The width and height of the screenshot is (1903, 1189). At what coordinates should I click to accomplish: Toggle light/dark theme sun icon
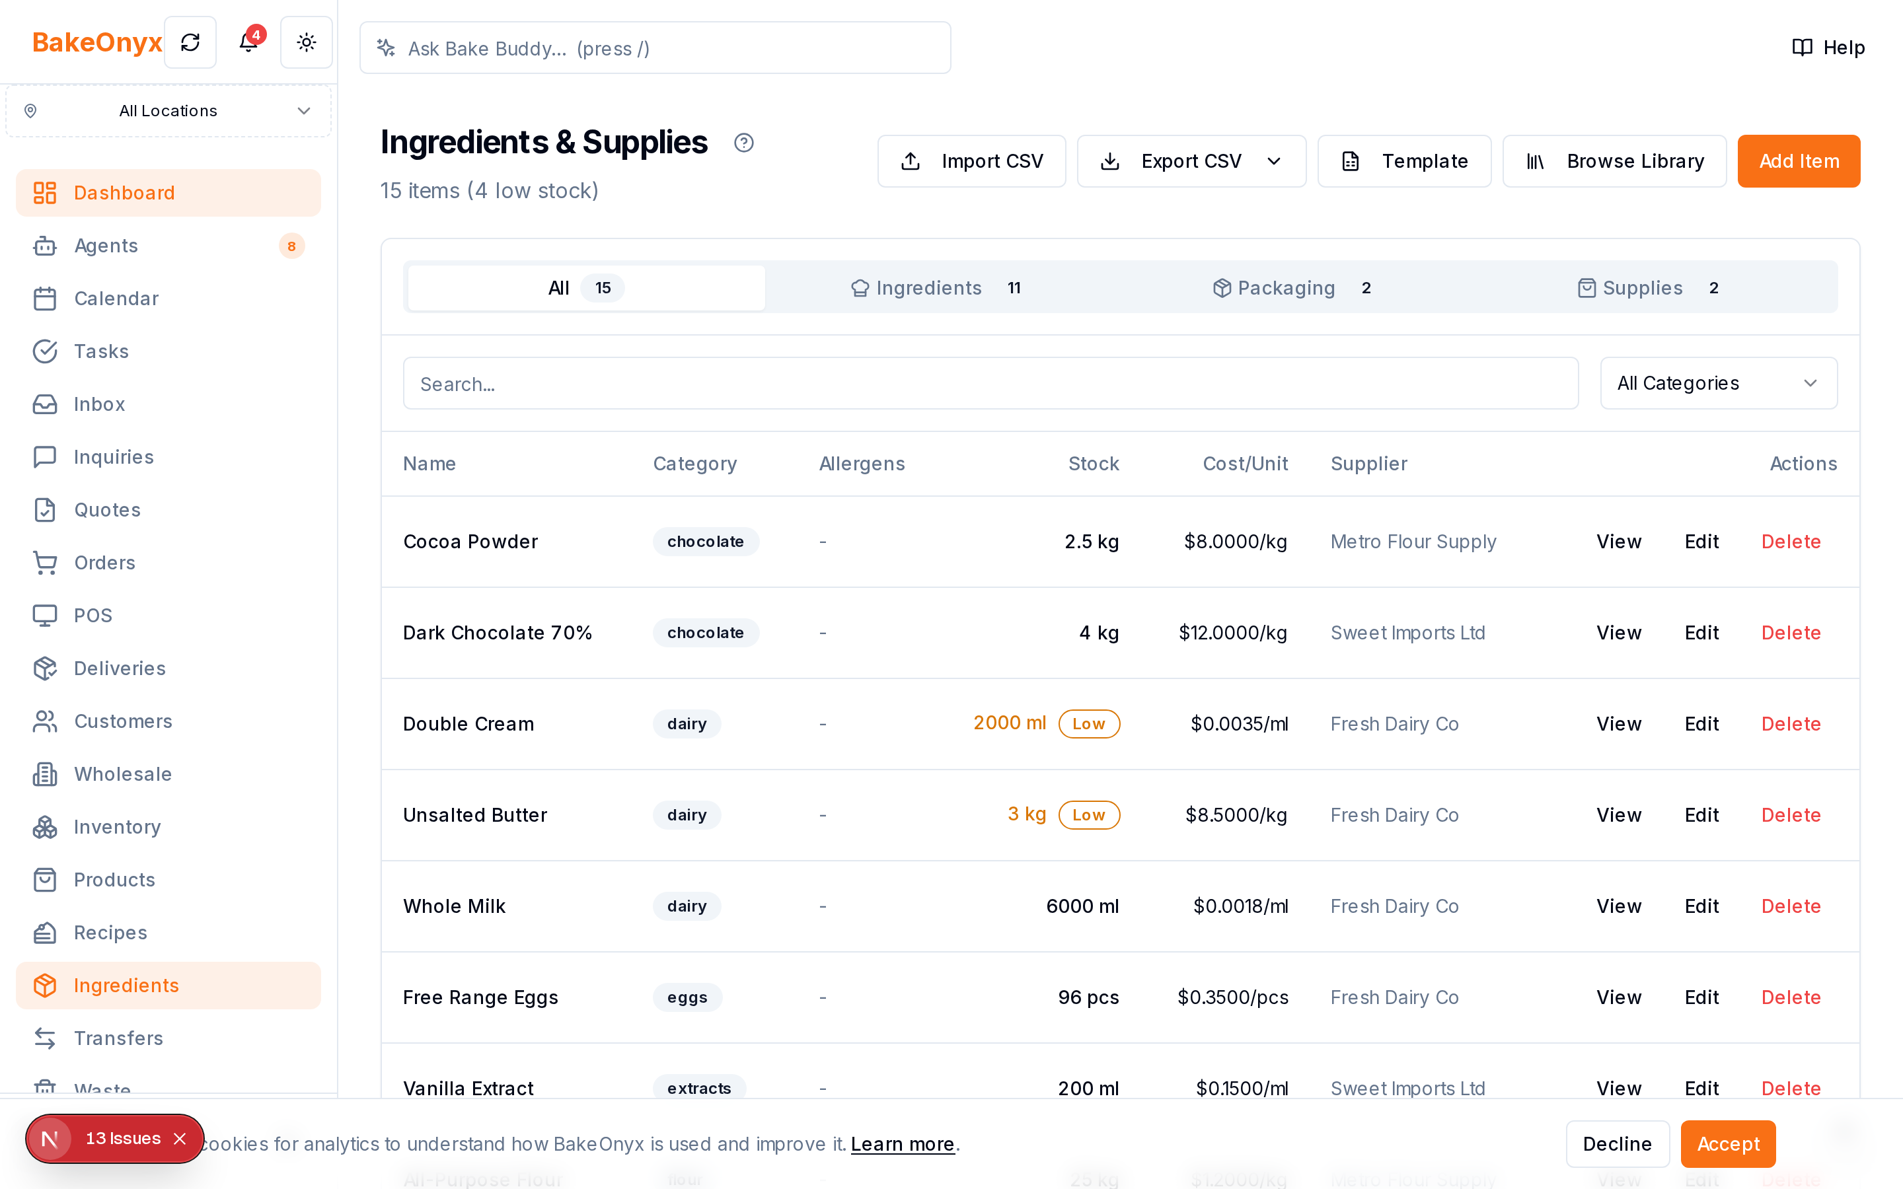pyautogui.click(x=307, y=42)
